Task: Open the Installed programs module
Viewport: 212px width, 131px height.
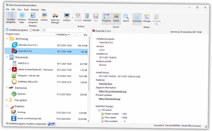Action: coord(11,18)
